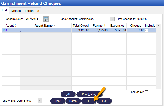Image resolution: width=164 pixels, height=106 pixels.
Task: Enable the Include All checkbox
Action: [x=147, y=92]
